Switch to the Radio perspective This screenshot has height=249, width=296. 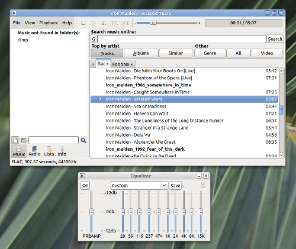click(x=34, y=151)
